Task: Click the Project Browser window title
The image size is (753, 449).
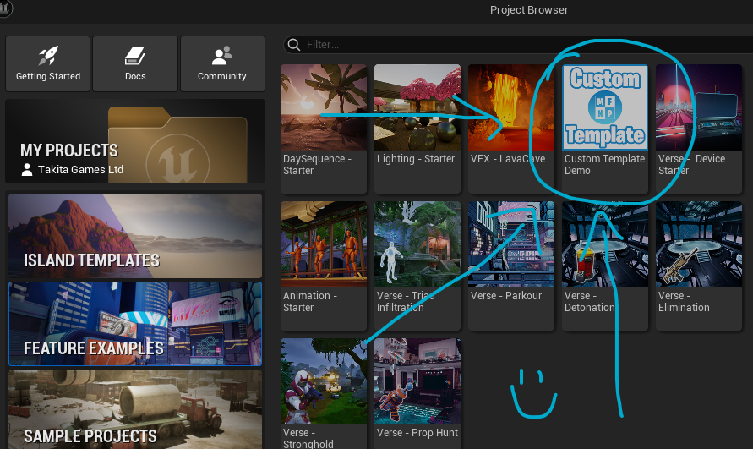Action: coord(529,9)
